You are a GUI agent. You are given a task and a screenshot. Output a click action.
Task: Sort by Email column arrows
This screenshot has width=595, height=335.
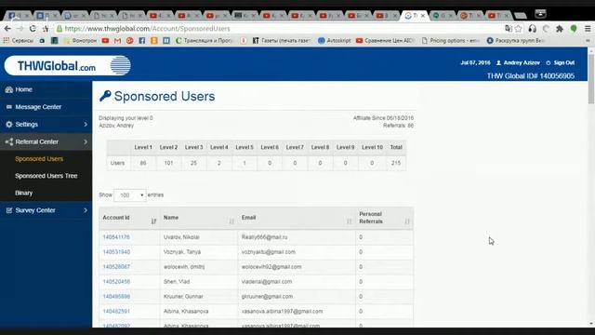click(350, 221)
